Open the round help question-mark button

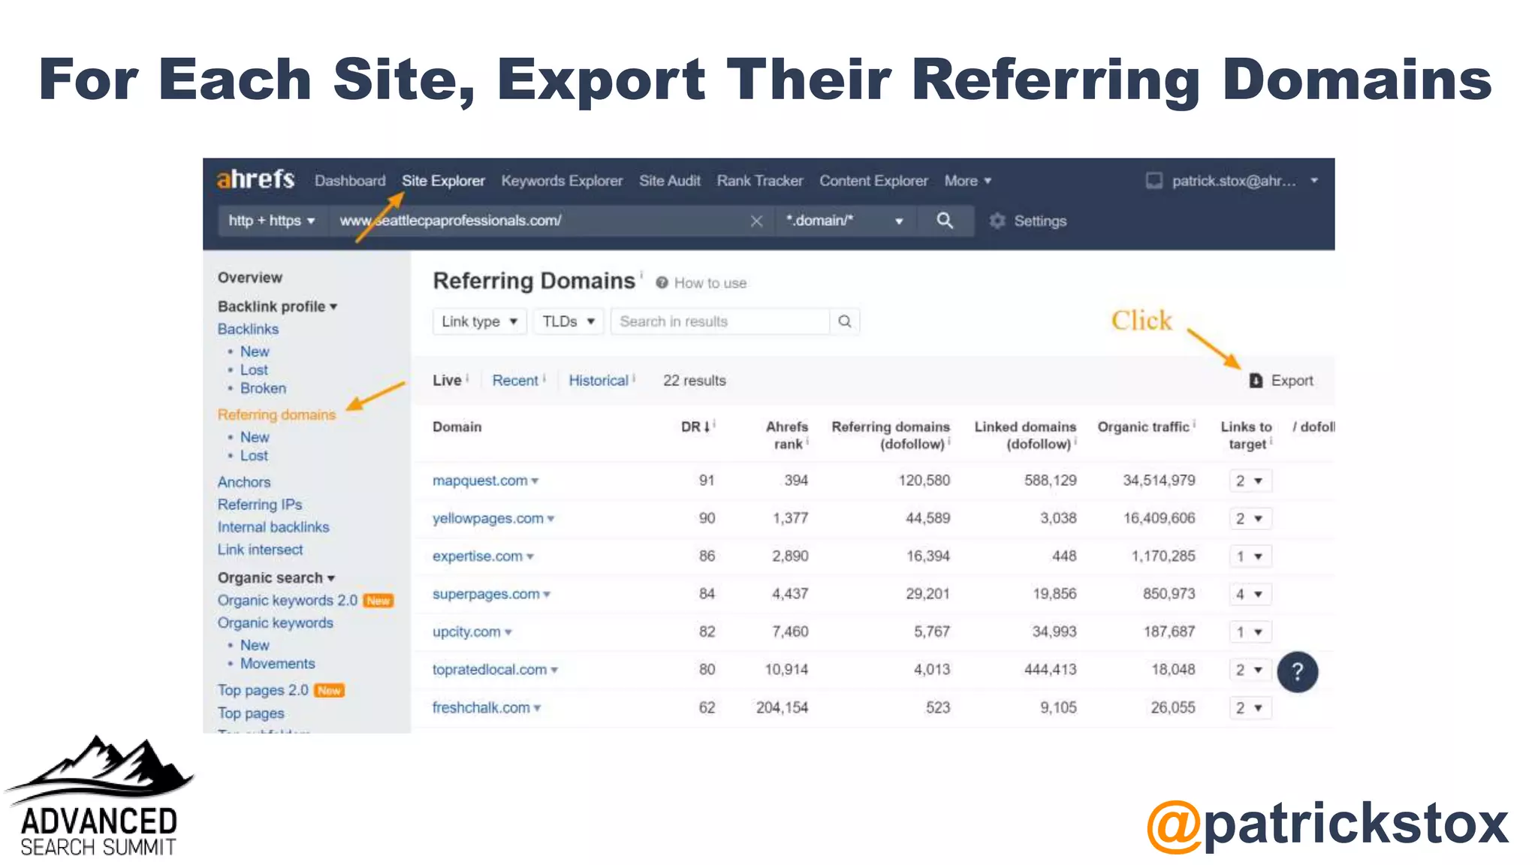[1297, 671]
